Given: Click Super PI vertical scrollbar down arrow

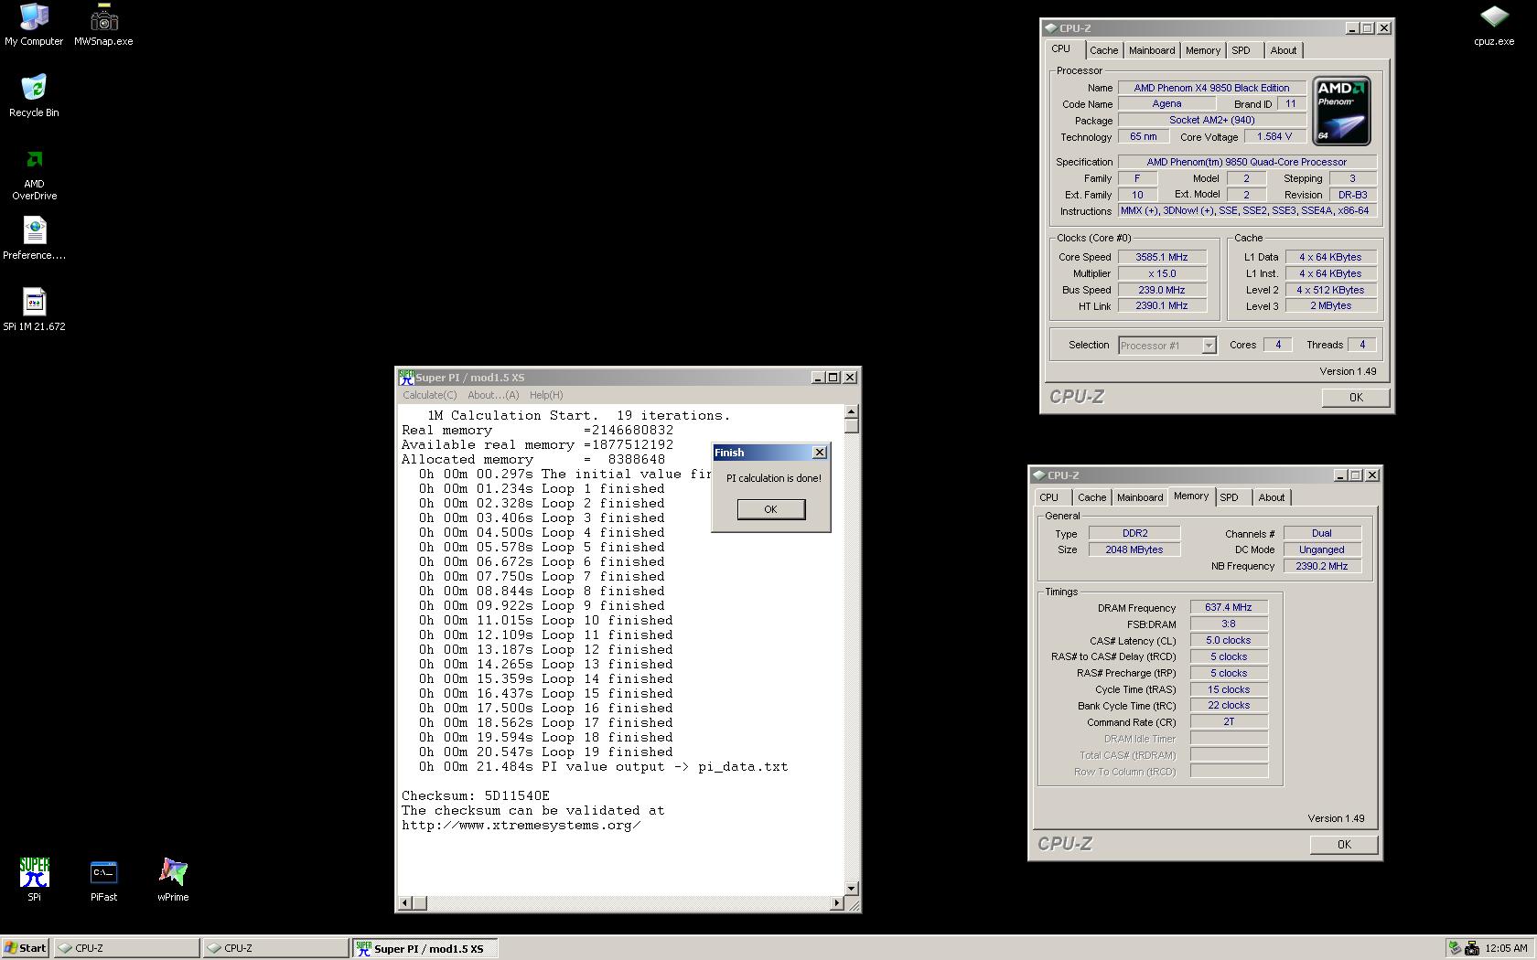Looking at the screenshot, I should point(852,889).
